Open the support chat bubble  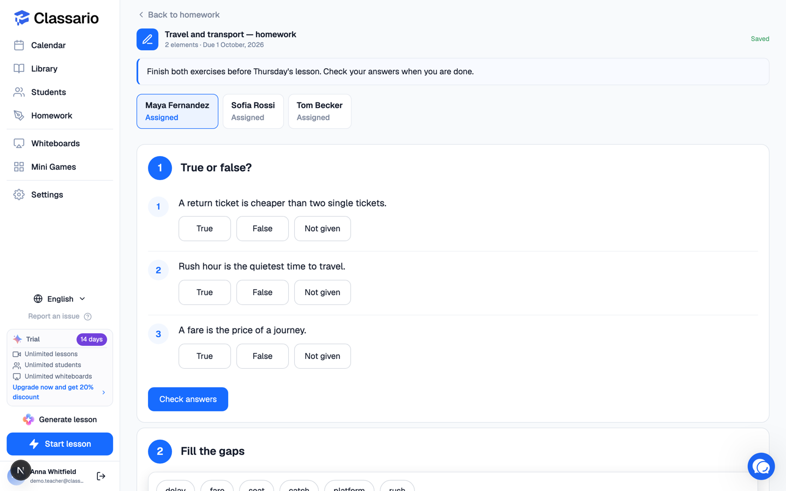[761, 466]
